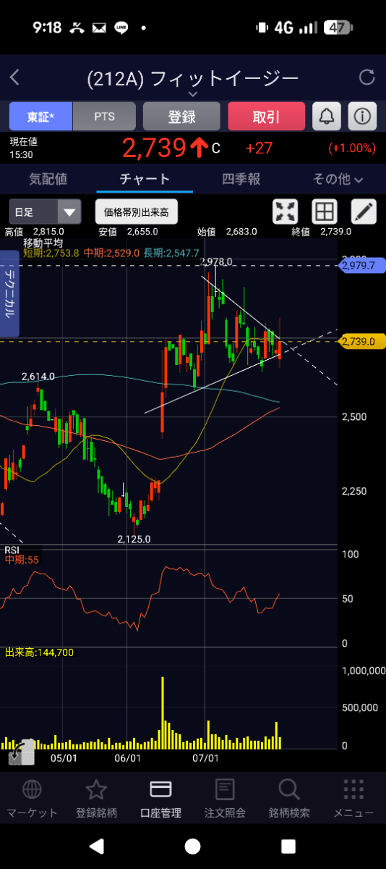
Task: Open the マーケット globe icon
Action: 32,789
